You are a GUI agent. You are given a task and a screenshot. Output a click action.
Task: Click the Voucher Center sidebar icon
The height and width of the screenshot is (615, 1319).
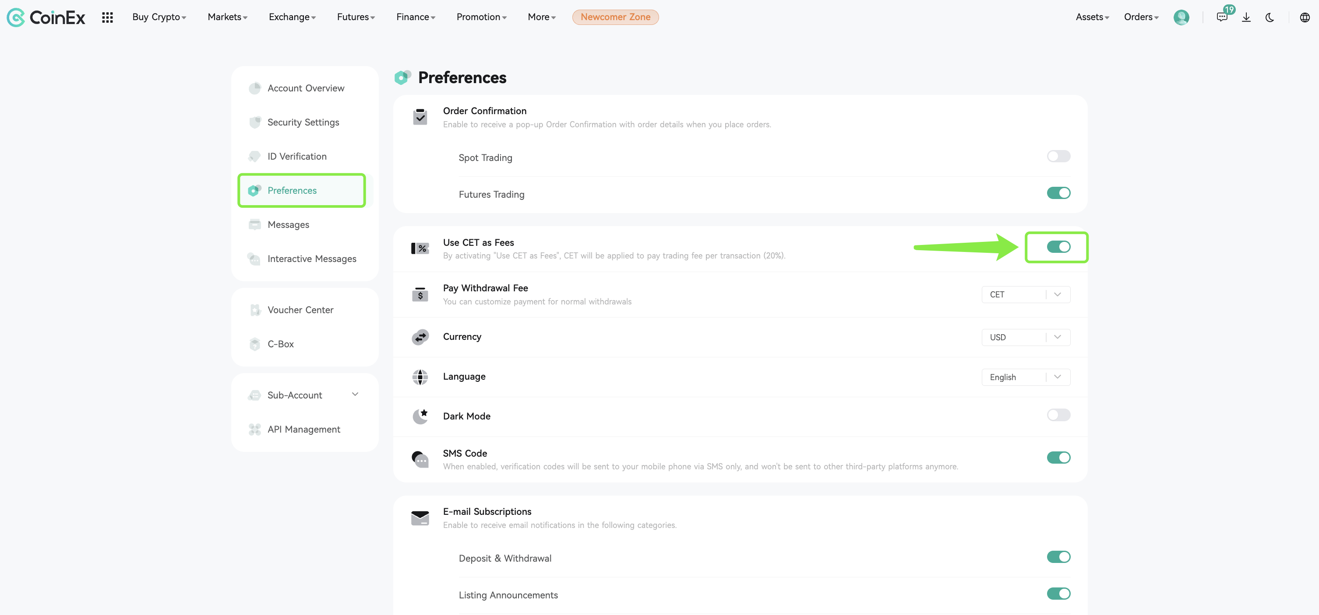254,310
